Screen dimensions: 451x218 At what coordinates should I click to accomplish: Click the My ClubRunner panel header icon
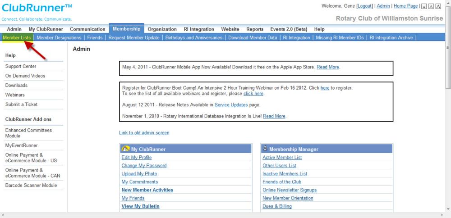(126, 149)
